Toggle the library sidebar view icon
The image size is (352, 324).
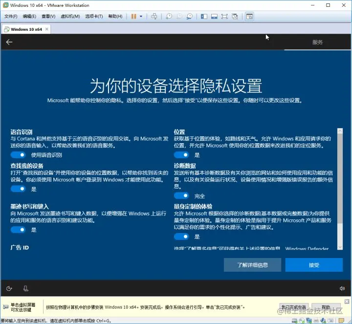(204, 17)
